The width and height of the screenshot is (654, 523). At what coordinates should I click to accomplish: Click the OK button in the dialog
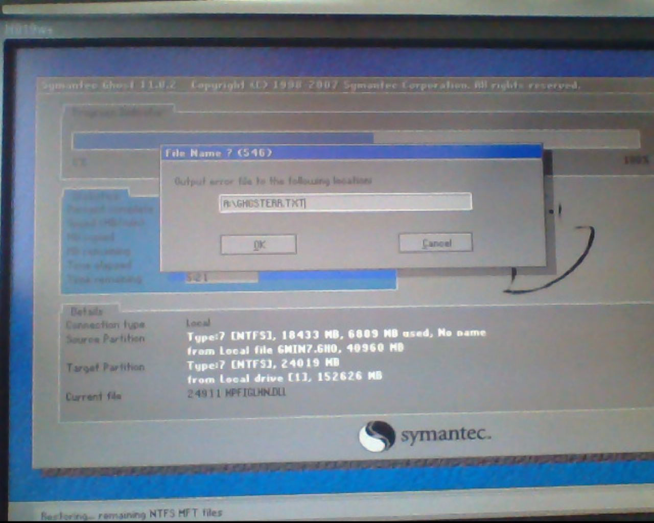tap(259, 245)
